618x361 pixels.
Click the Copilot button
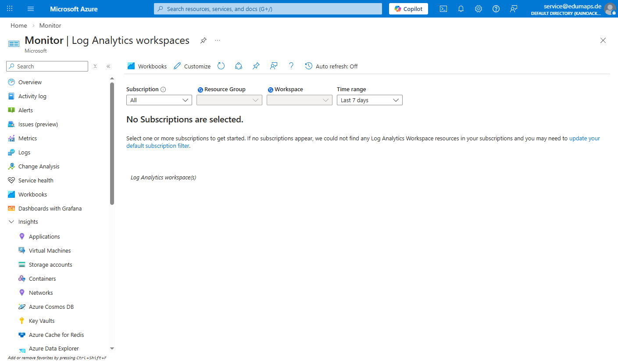click(x=408, y=9)
